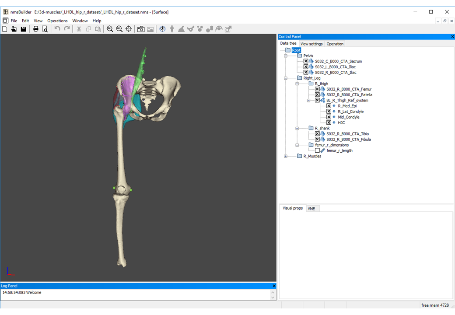Collapse the Pelvis tree node
The height and width of the screenshot is (315, 455).
point(286,56)
